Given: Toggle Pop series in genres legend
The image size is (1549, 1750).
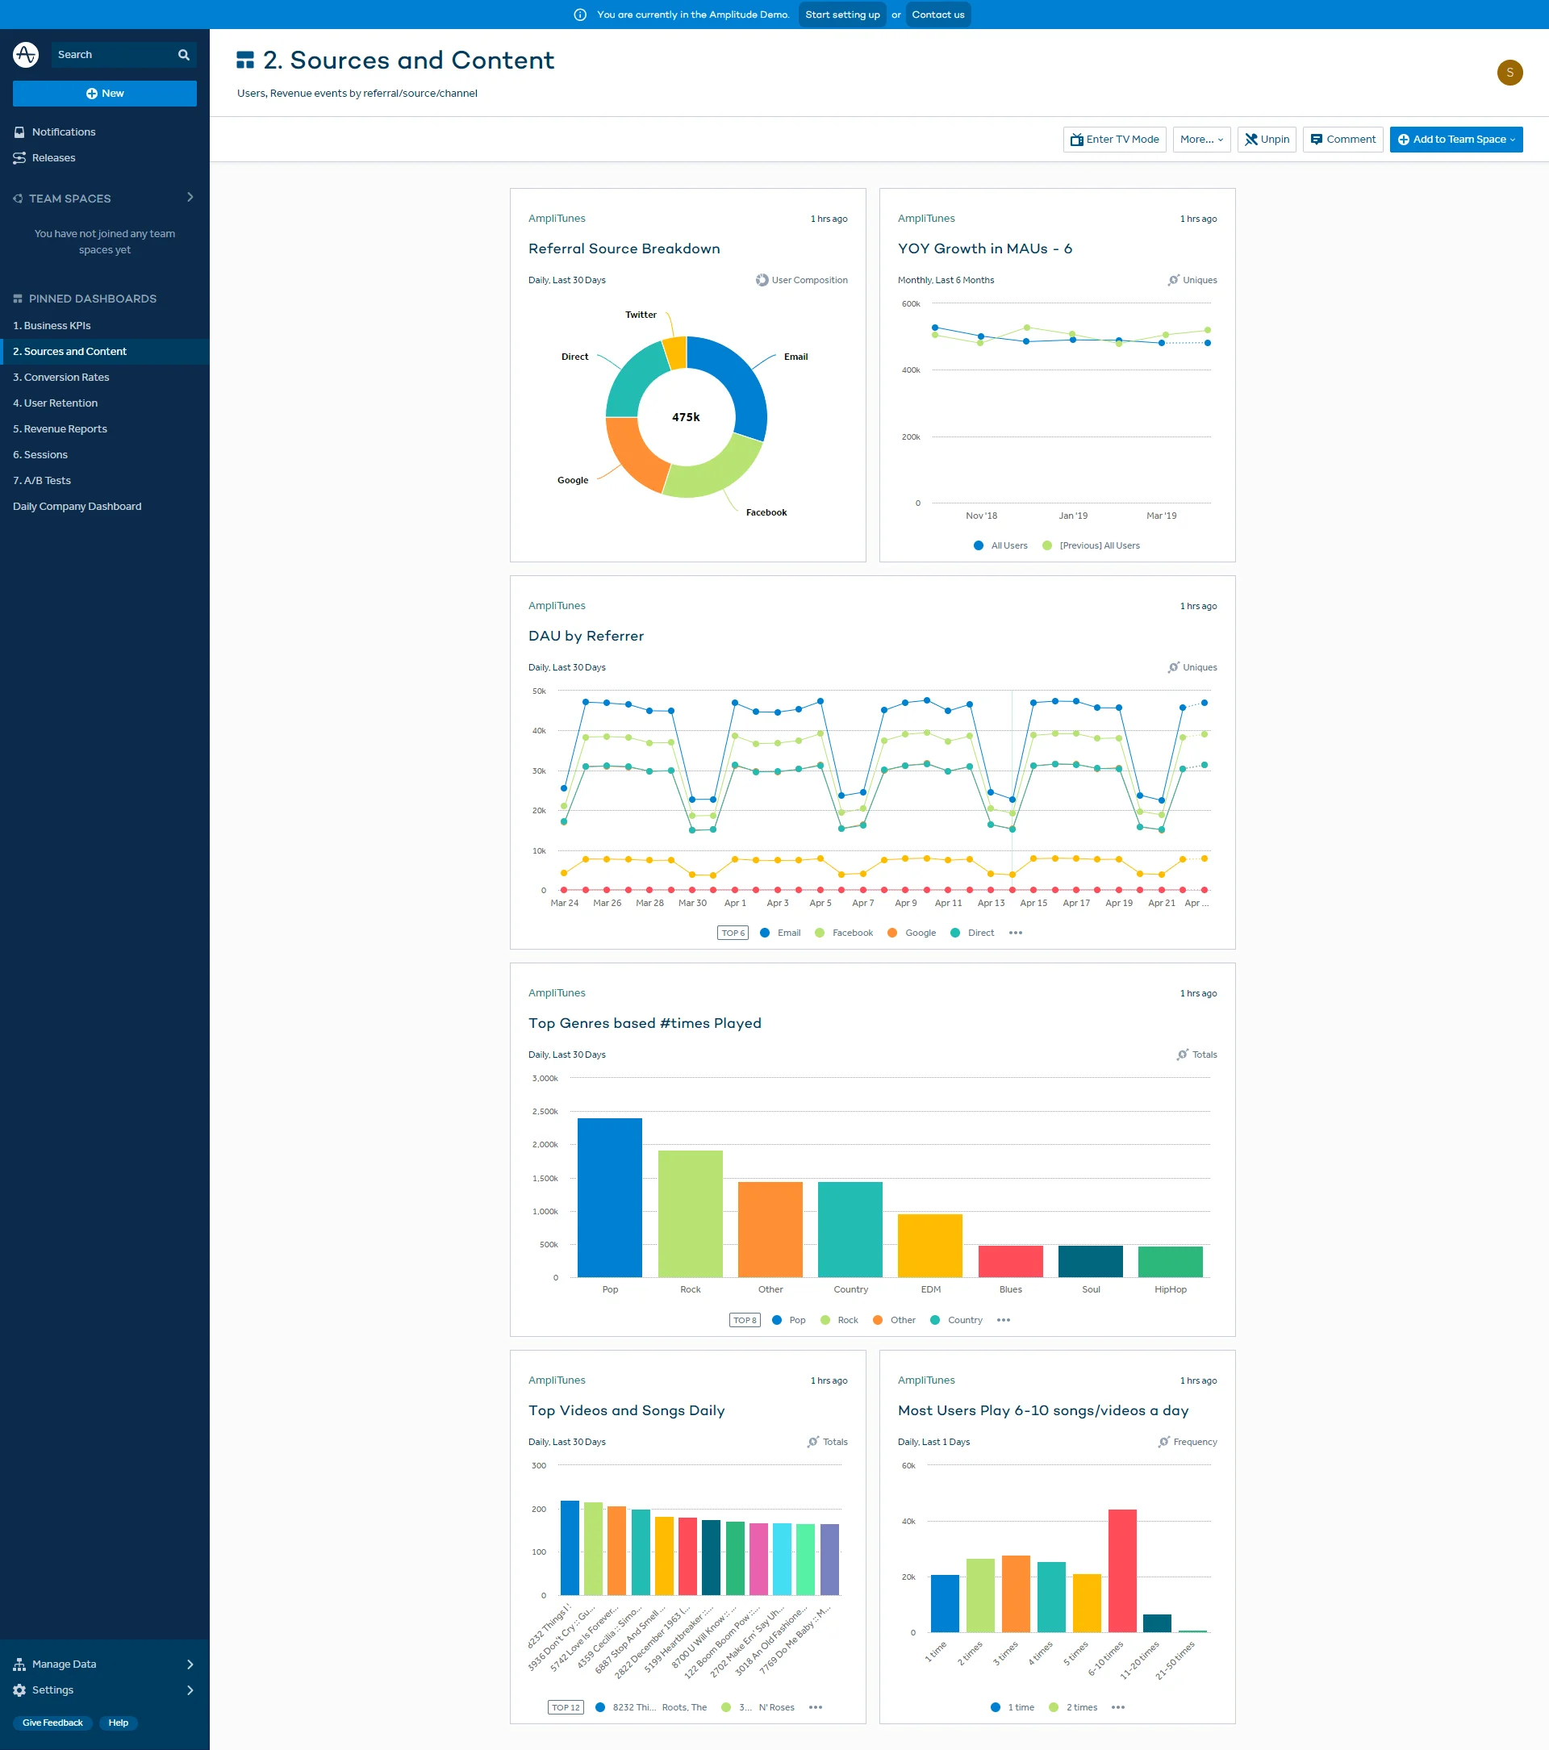Looking at the screenshot, I should point(796,1319).
